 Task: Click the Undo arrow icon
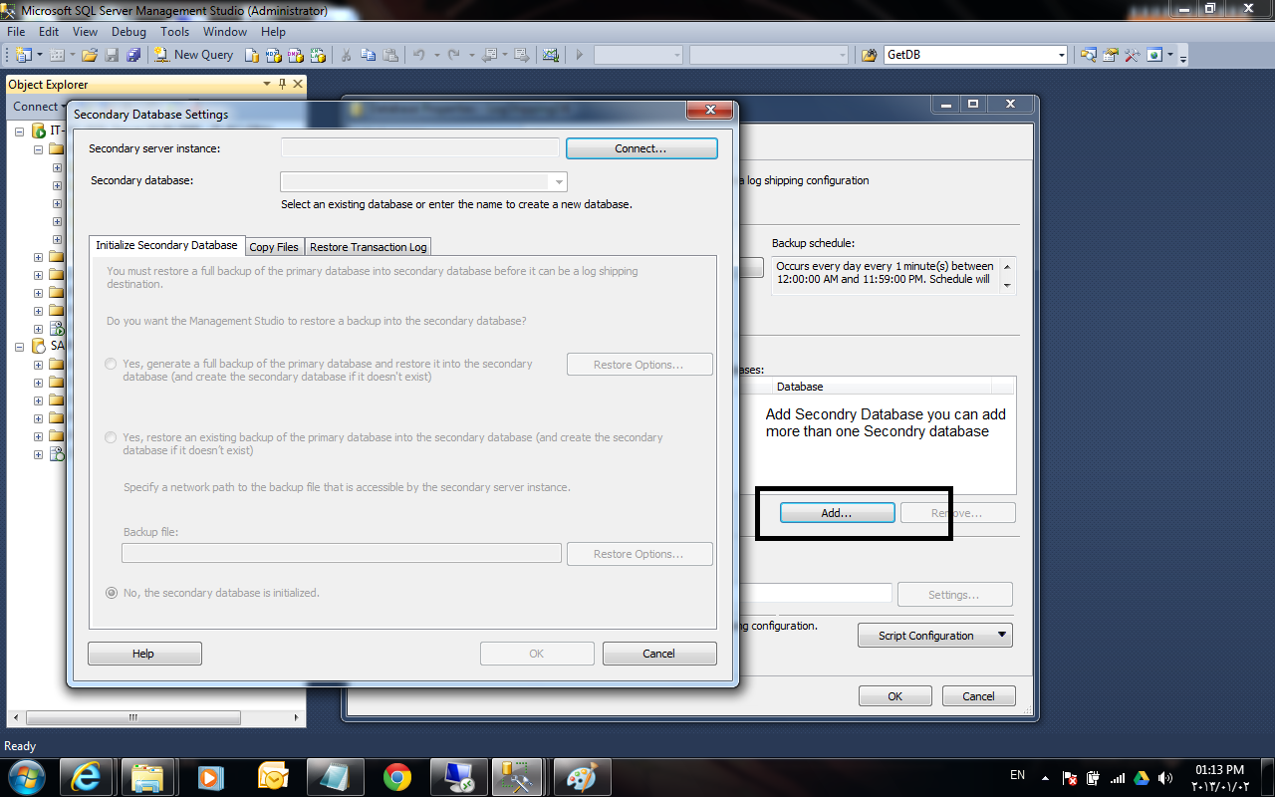click(419, 55)
